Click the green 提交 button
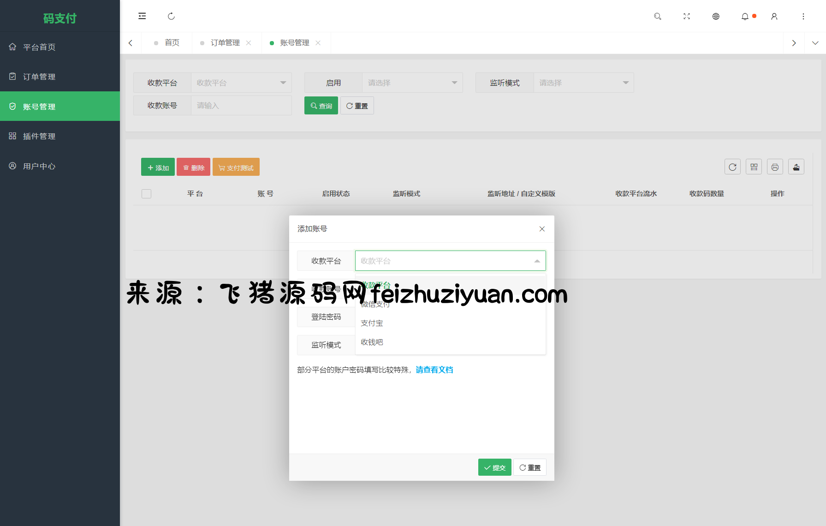Viewport: 826px width, 526px height. pyautogui.click(x=494, y=467)
